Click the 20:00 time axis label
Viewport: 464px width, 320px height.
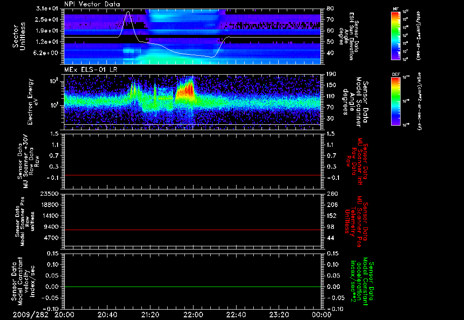64,315
